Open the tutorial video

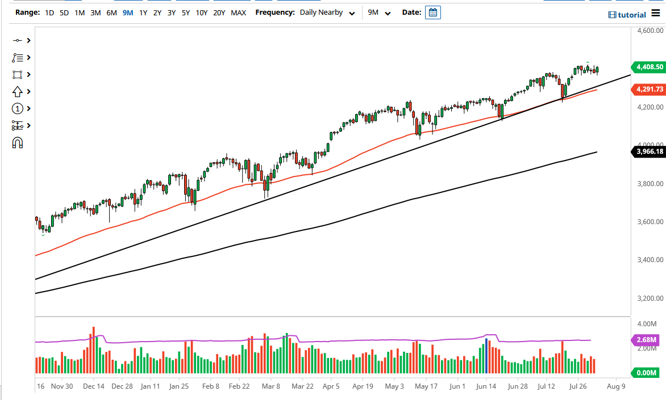627,14
